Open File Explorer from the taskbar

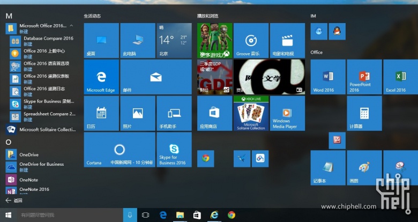coord(180,215)
